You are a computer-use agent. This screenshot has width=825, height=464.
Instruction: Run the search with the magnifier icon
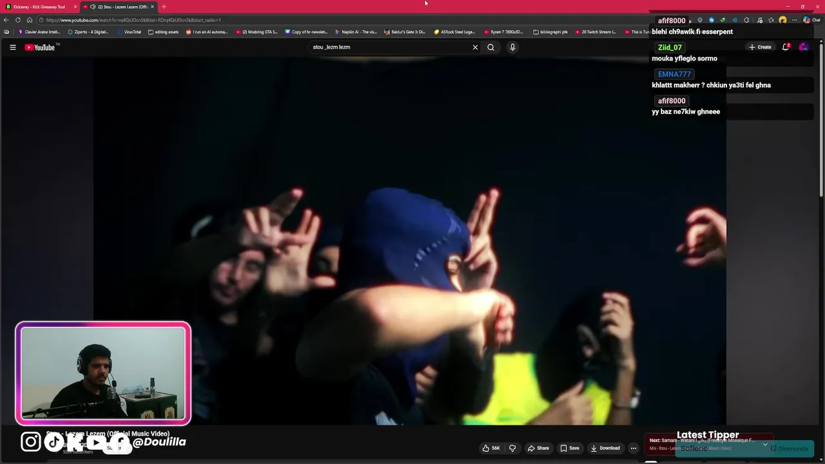(x=490, y=47)
